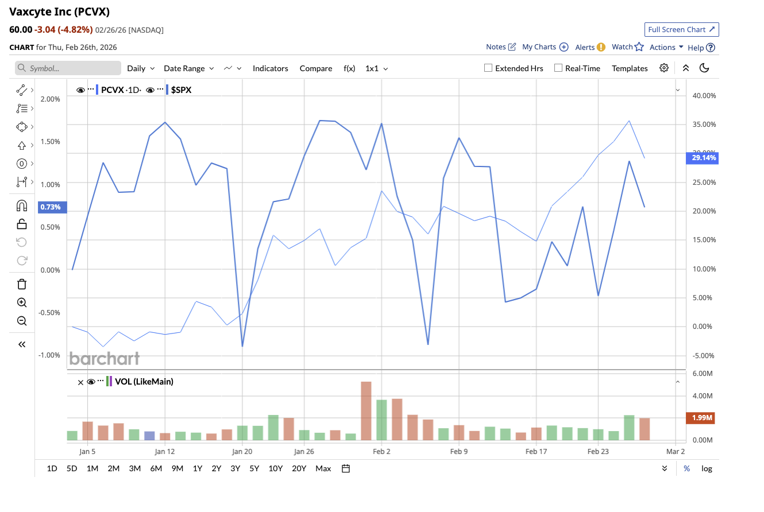The image size is (764, 512).
Task: Click the PCVX series color swatch
Action: pos(97,90)
